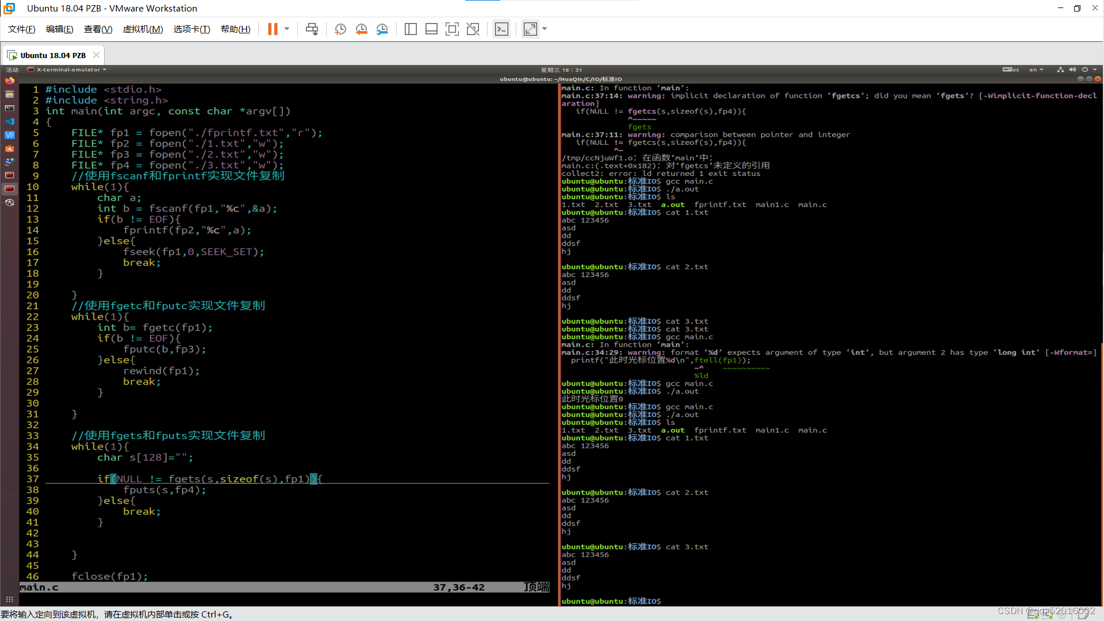Screen dimensions: 1104x621
Task: Toggle the sidebar library panel view icon
Action: 411,29
